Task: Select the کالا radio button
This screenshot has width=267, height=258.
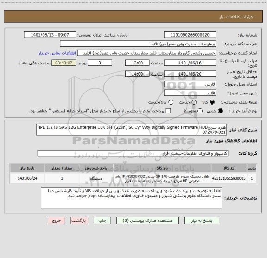Action: point(212,102)
